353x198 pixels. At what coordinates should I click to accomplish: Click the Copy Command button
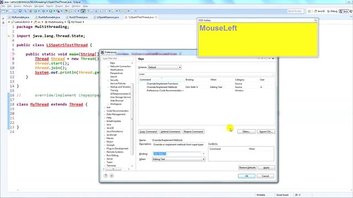point(148,131)
